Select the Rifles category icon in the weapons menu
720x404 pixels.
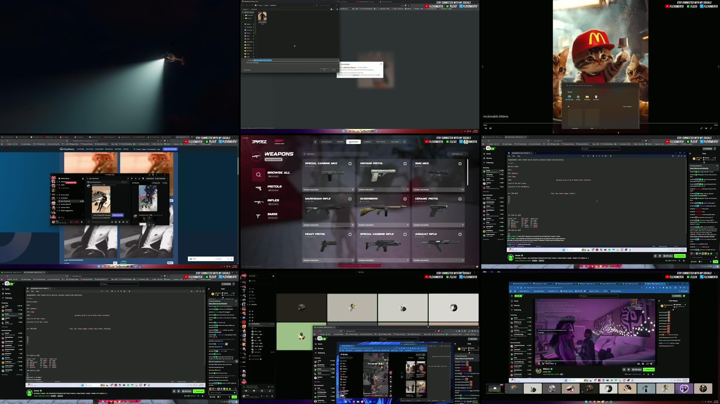[x=258, y=202]
